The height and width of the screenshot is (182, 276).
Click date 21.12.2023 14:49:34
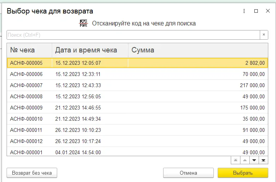pos(78,119)
